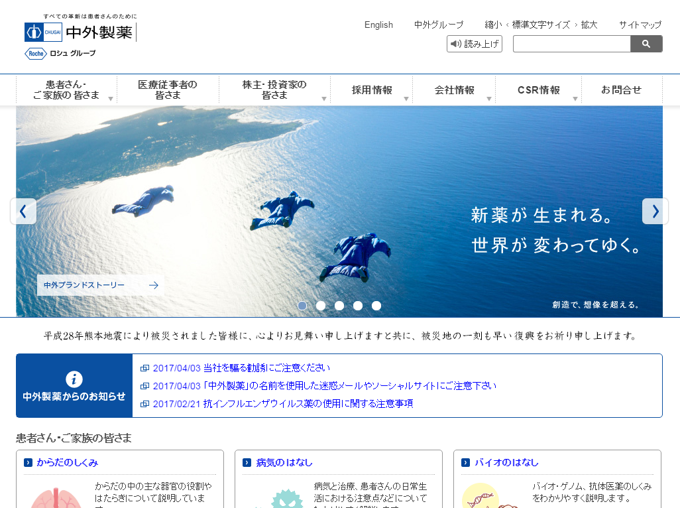This screenshot has height=508, width=680.
Task: Open the バイオのはなし card link
Action: coord(506,462)
